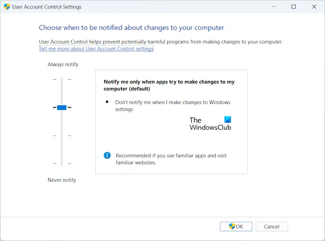This screenshot has height=241, width=325.
Task: Click the 'Choose when to be notified' heading
Action: coord(131,28)
